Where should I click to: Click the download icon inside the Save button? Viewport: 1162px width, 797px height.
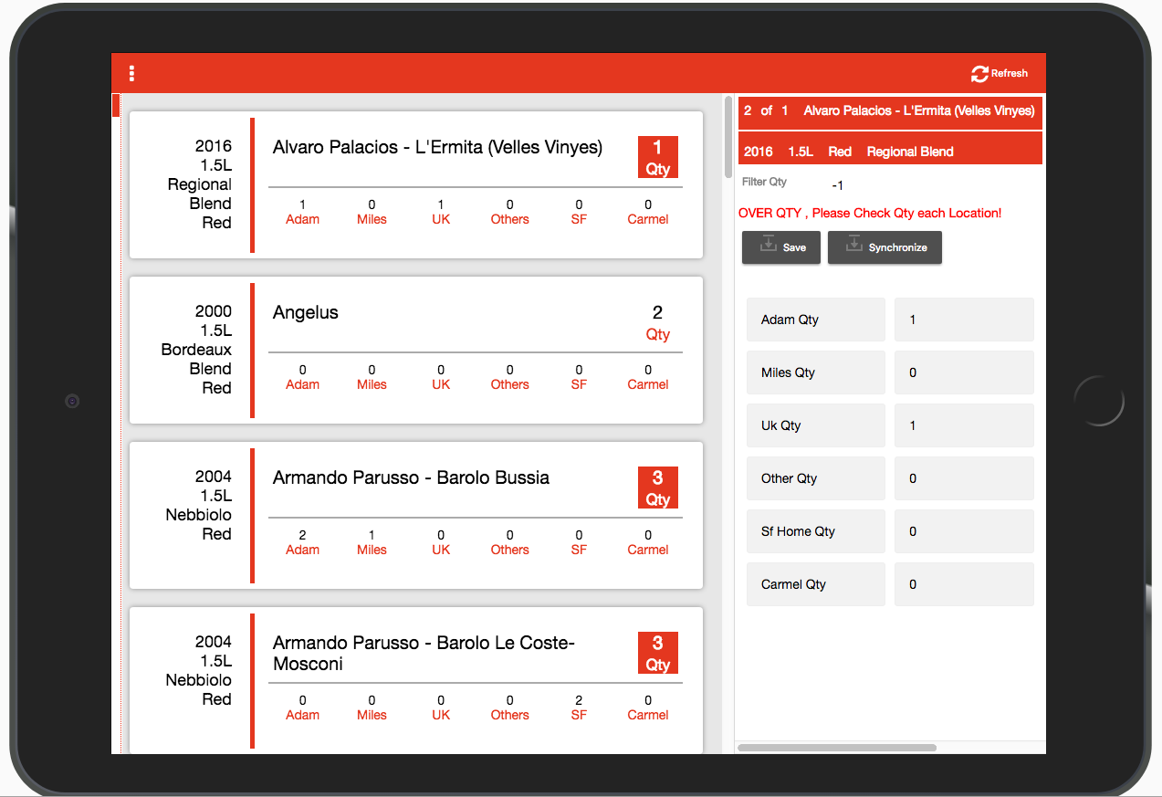pyautogui.click(x=768, y=246)
